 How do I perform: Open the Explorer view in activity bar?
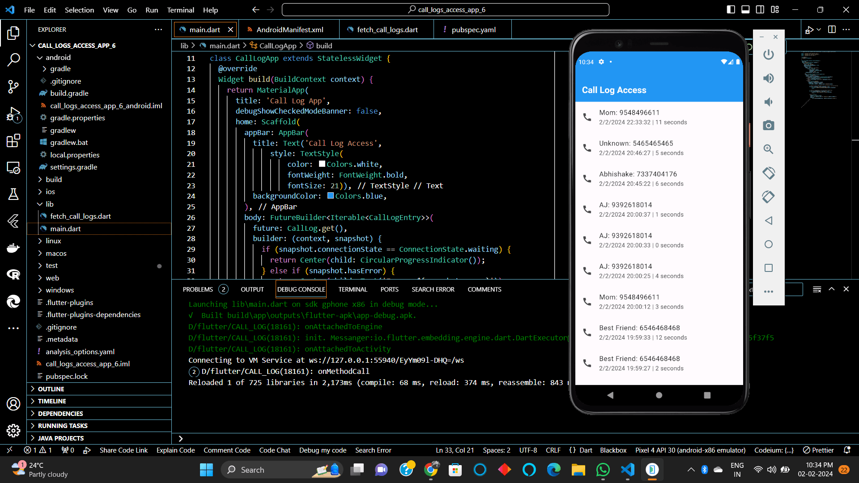tap(13, 33)
